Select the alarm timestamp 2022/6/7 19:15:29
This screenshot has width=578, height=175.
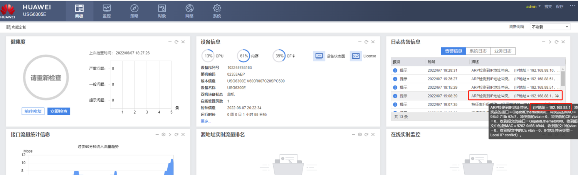tap(442, 87)
